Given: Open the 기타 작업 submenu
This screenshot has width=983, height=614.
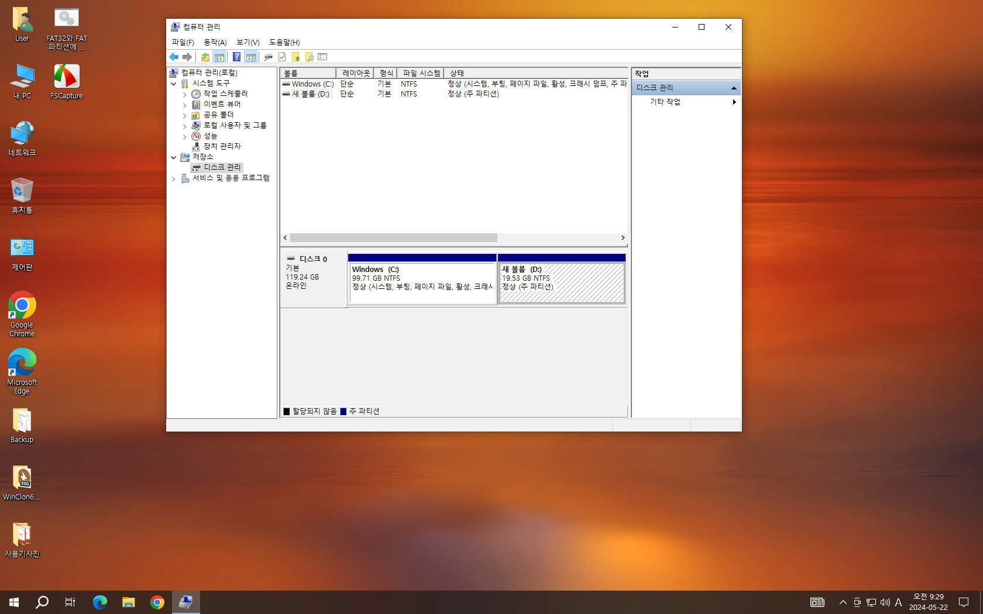Looking at the screenshot, I should point(686,102).
